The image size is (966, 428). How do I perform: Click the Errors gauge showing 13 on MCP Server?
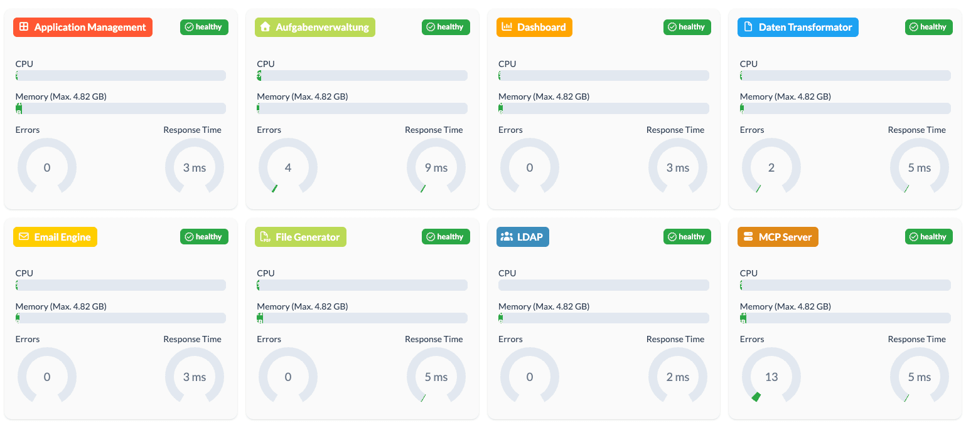click(771, 377)
